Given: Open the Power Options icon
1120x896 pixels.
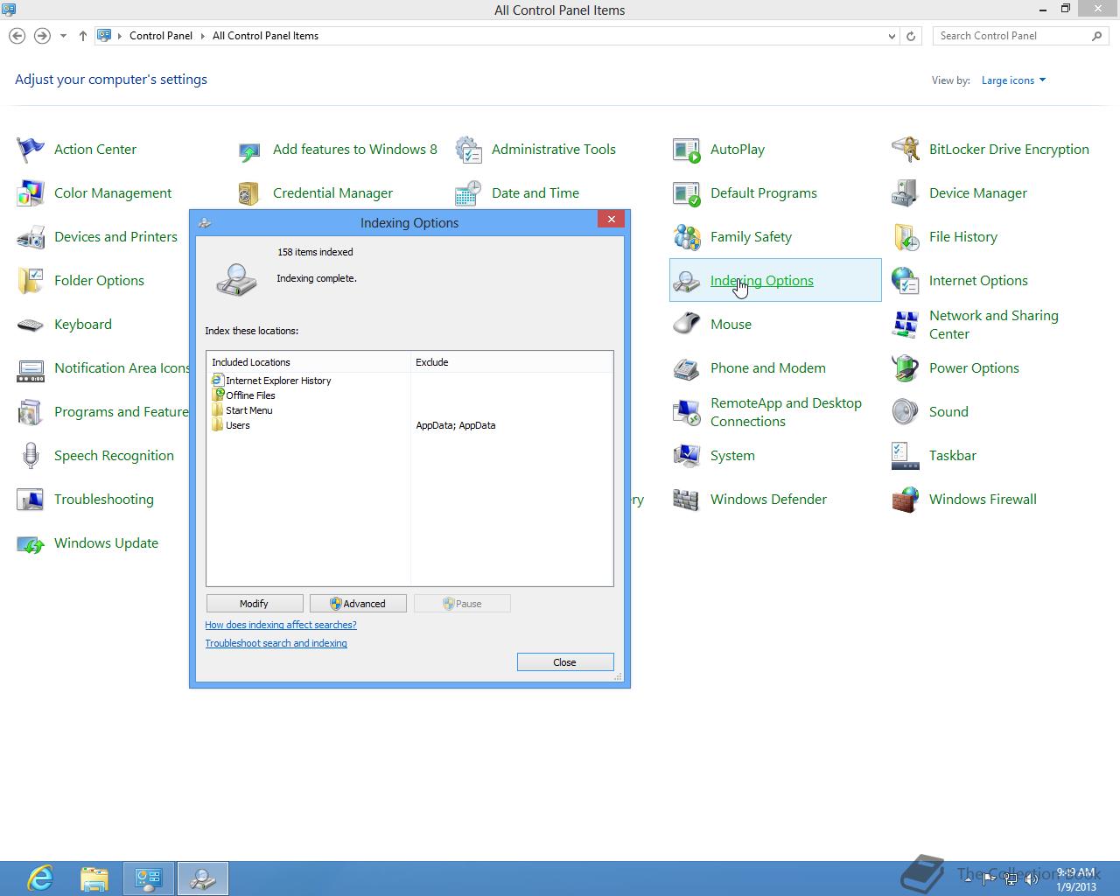Looking at the screenshot, I should click(x=906, y=368).
